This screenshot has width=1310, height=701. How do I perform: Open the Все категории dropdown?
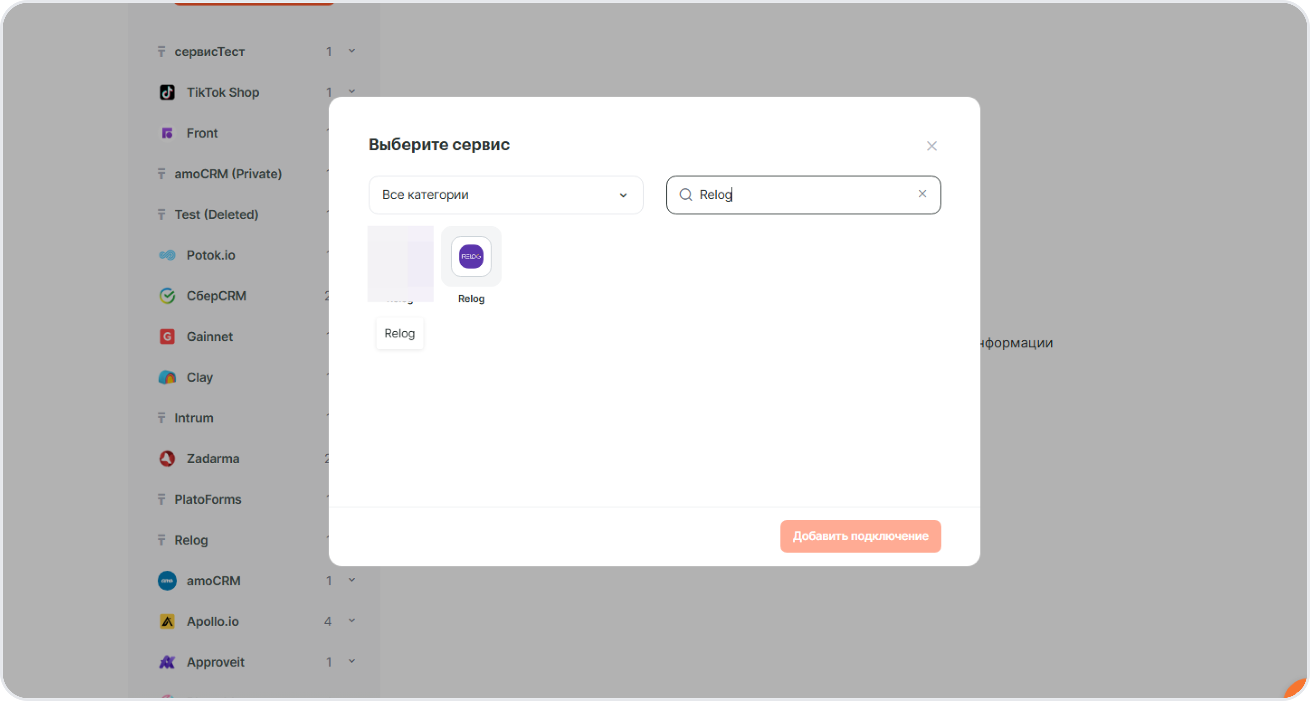pyautogui.click(x=505, y=195)
